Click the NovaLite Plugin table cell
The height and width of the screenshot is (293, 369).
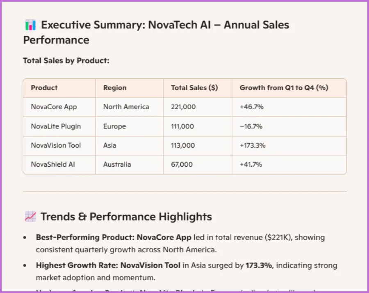pos(56,126)
